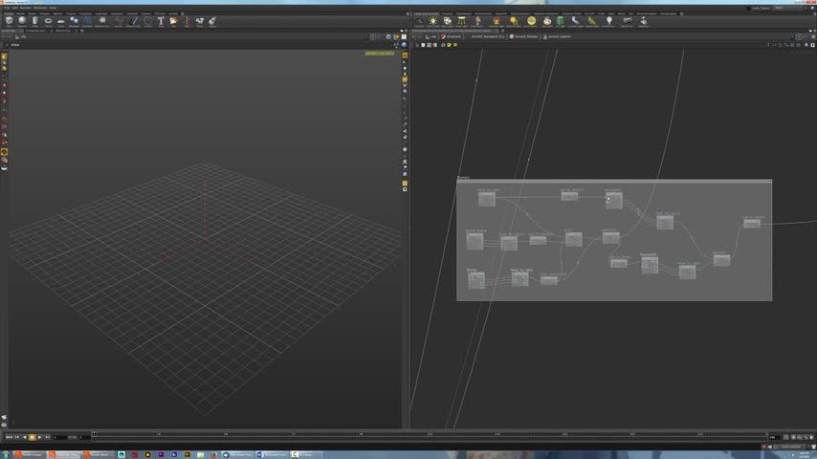Add a Sky Light from the shelf

pos(547,21)
